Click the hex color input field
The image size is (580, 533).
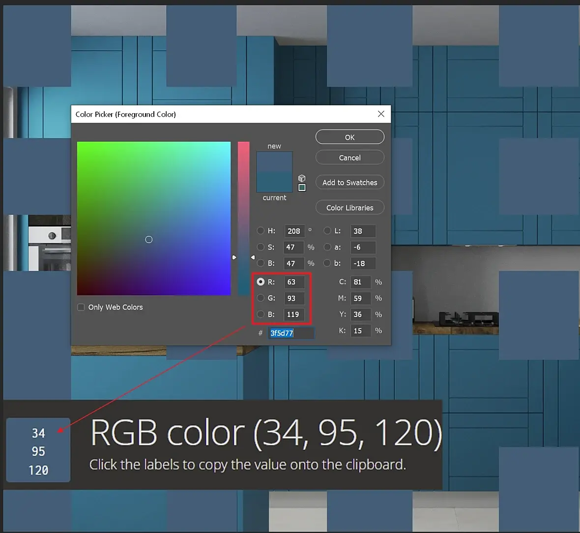[291, 333]
